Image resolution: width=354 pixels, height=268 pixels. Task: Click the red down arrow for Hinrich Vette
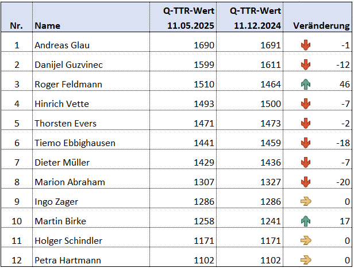point(306,104)
